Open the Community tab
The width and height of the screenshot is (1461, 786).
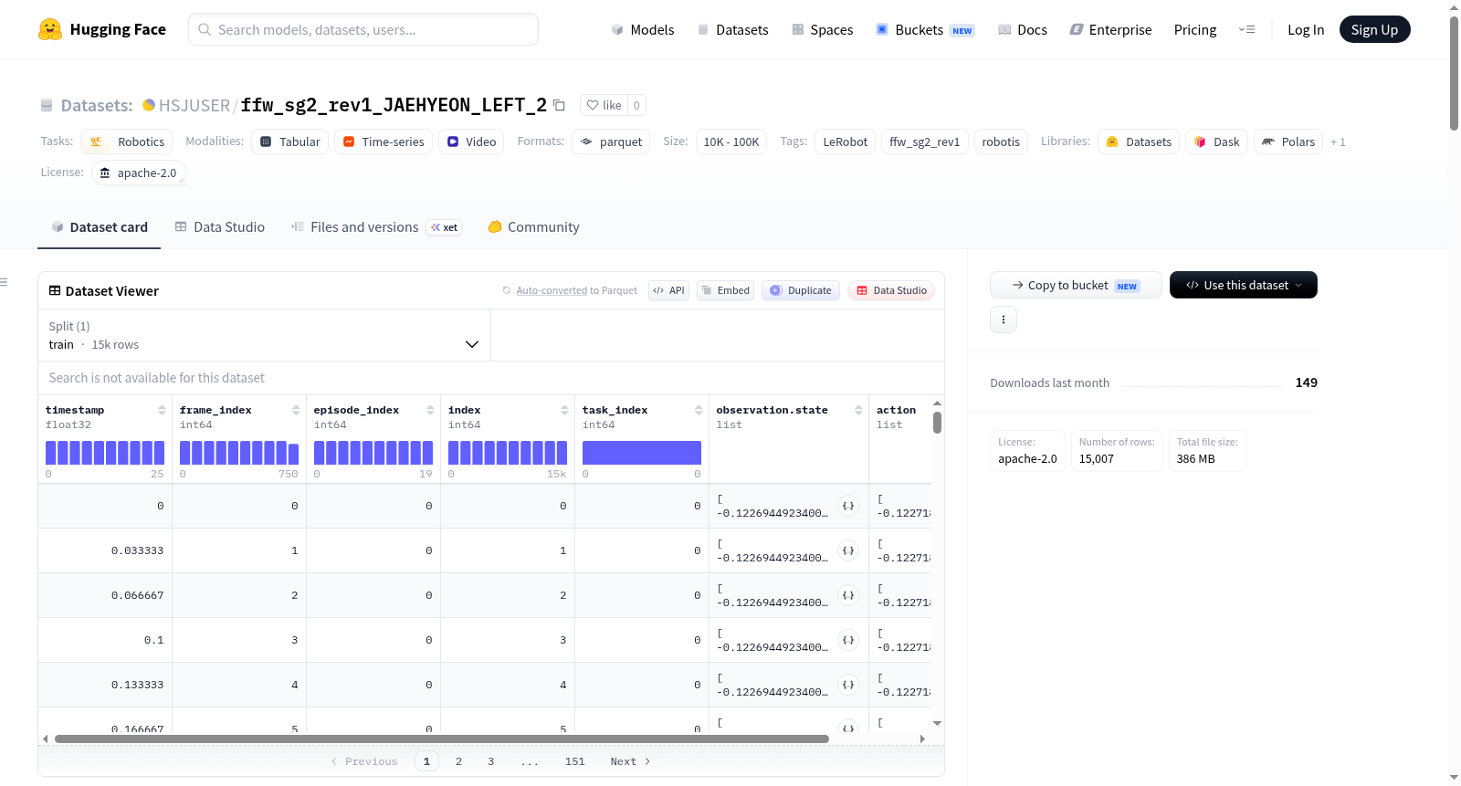[533, 227]
